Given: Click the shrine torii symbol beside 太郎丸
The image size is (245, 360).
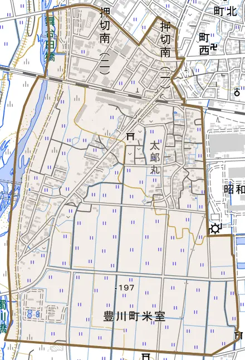Looking at the screenshot, I should pyautogui.click(x=130, y=137).
